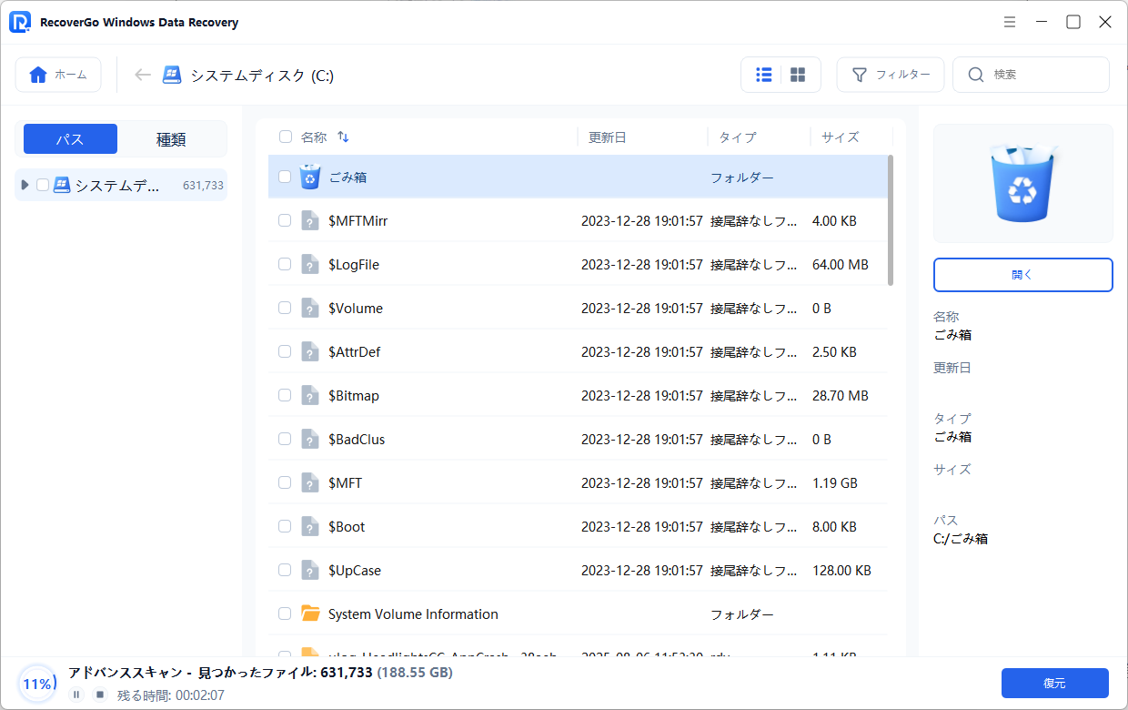Pause the scan in progress
The height and width of the screenshot is (710, 1128).
click(x=76, y=695)
